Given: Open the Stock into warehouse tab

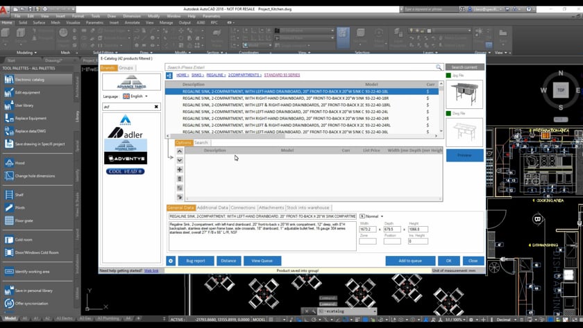Looking at the screenshot, I should [x=308, y=207].
